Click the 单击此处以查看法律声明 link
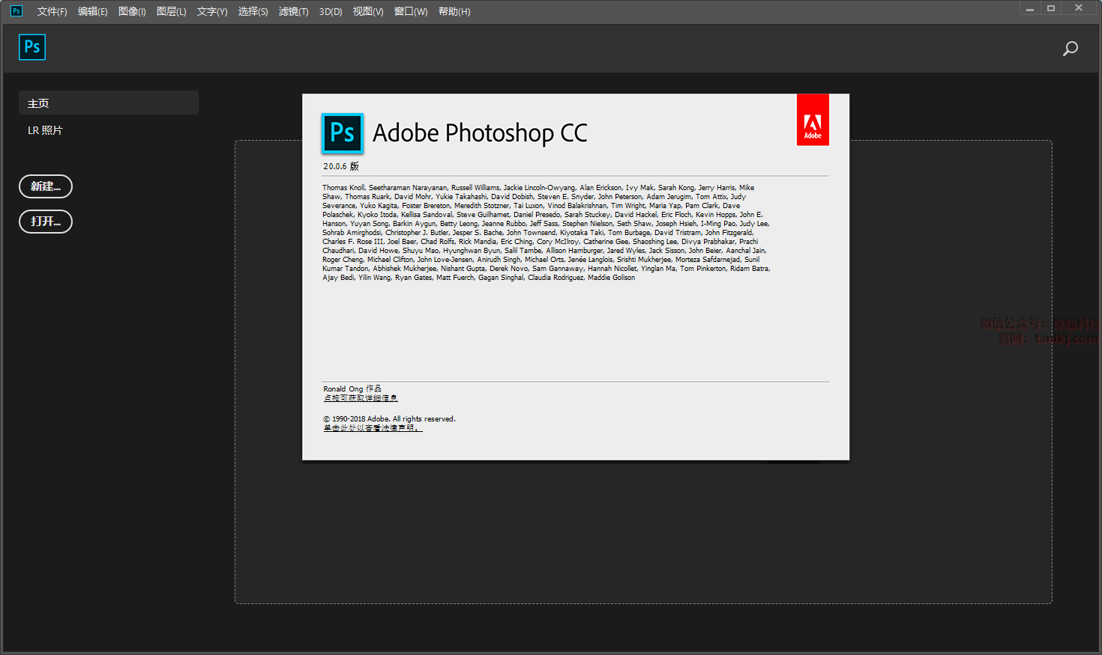This screenshot has width=1102, height=655. [373, 428]
